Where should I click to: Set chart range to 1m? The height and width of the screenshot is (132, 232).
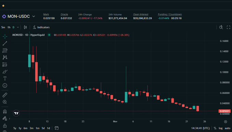(38, 128)
